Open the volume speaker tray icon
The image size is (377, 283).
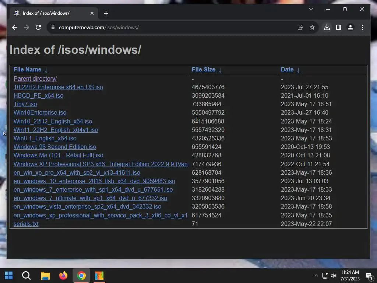(x=334, y=276)
